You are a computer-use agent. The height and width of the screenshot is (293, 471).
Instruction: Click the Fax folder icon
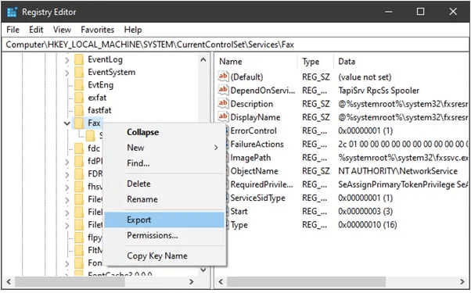pyautogui.click(x=79, y=123)
